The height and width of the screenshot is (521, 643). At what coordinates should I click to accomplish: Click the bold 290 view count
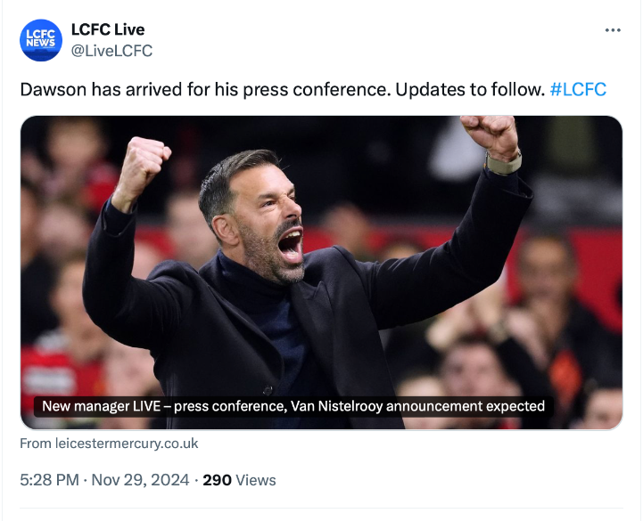[218, 480]
